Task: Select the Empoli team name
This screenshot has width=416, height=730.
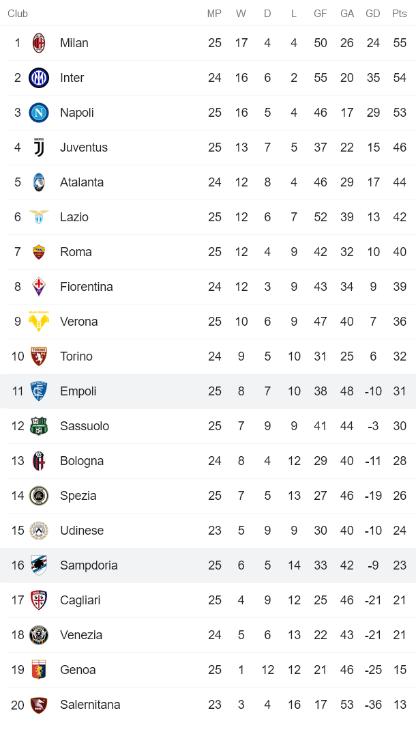Action: pyautogui.click(x=78, y=391)
